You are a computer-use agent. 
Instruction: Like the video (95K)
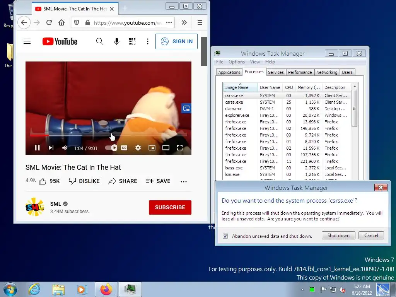click(x=49, y=181)
